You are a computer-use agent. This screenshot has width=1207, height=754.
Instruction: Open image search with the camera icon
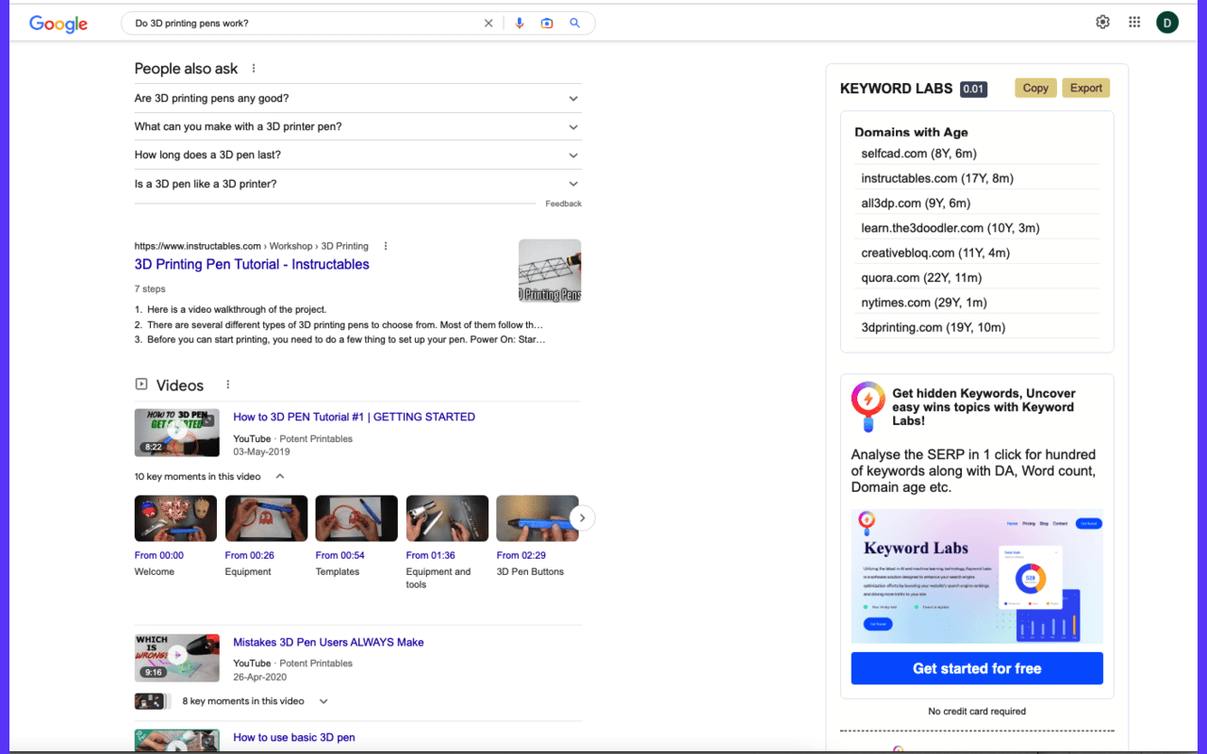pos(547,24)
